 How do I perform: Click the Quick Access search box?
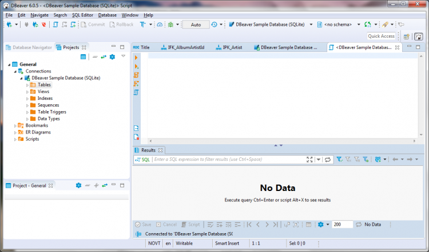point(382,36)
